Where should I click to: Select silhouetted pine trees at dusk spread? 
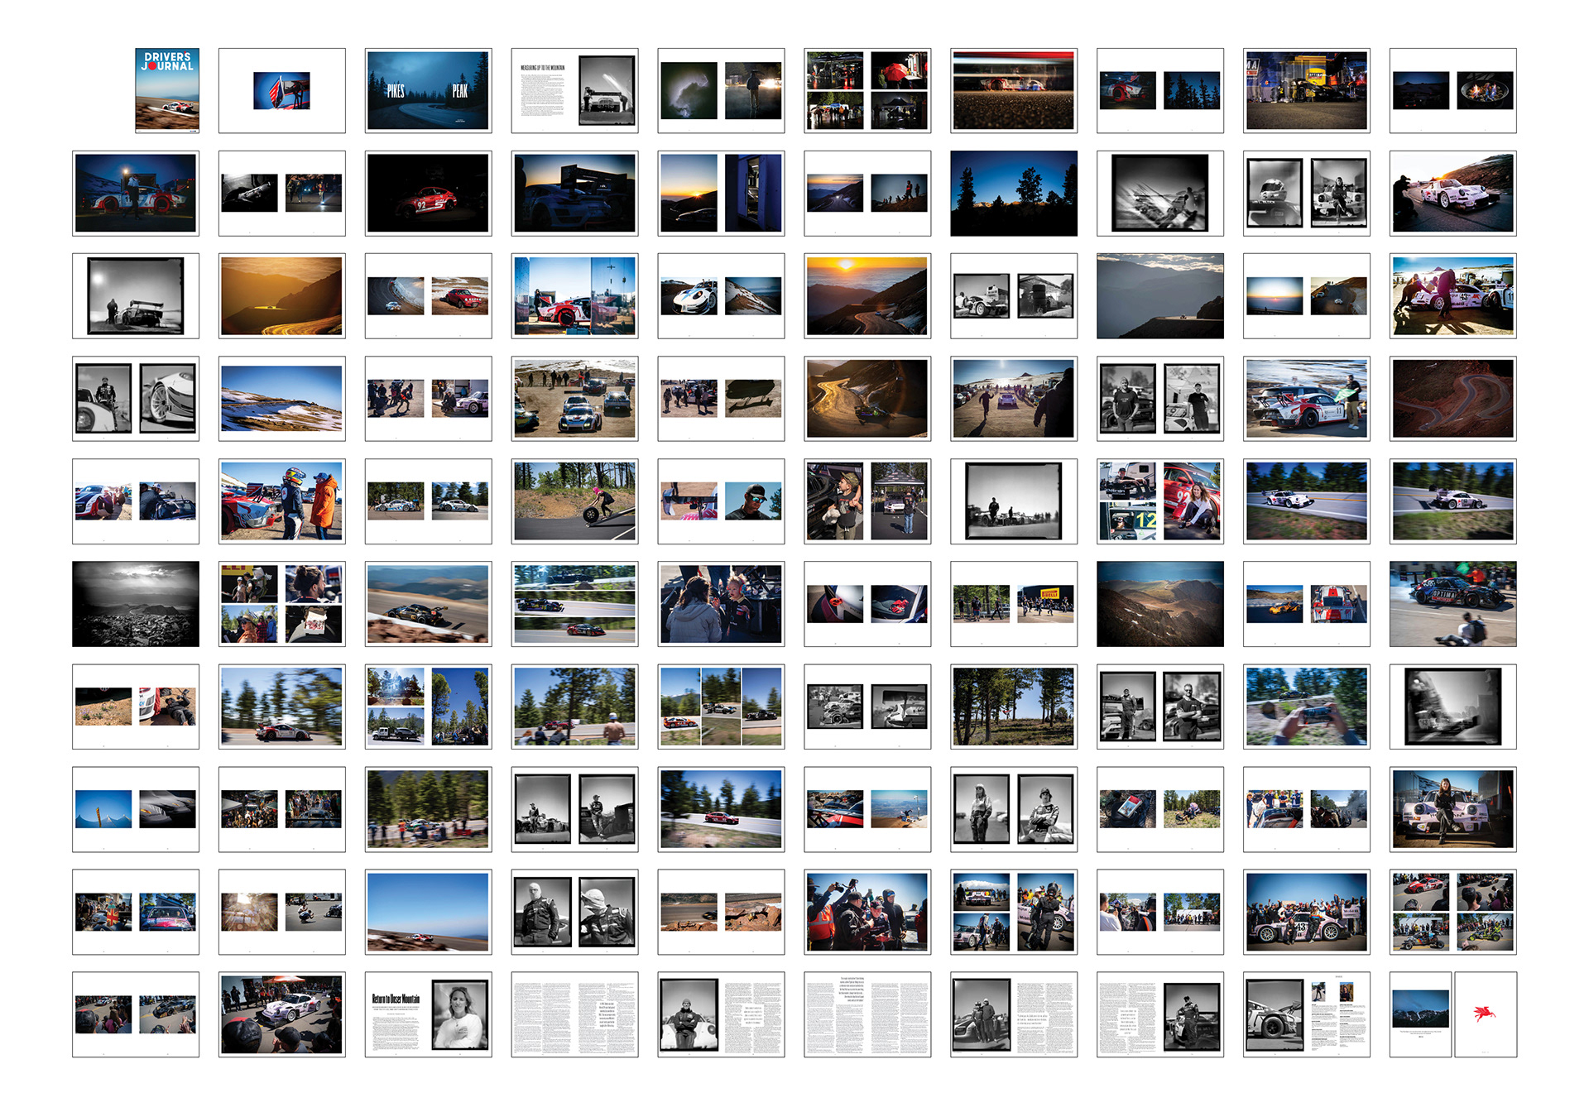[1013, 193]
